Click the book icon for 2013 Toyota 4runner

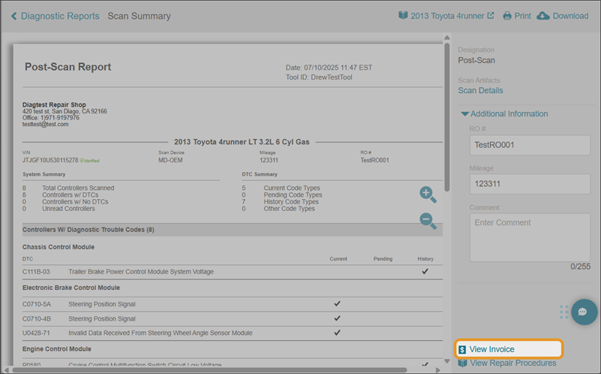[403, 16]
